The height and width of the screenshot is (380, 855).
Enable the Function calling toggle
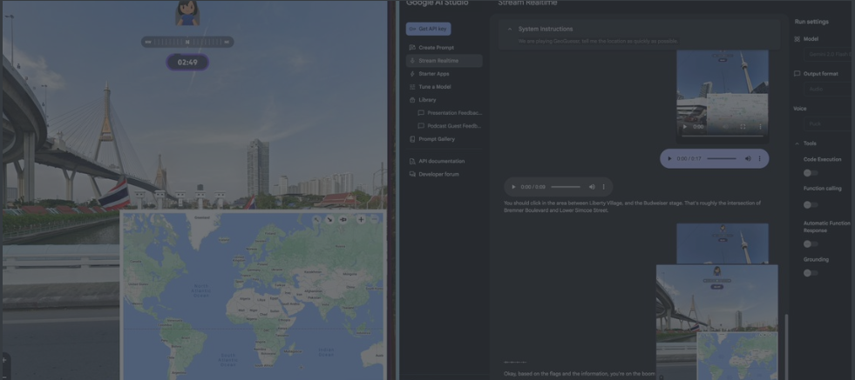pyautogui.click(x=810, y=204)
